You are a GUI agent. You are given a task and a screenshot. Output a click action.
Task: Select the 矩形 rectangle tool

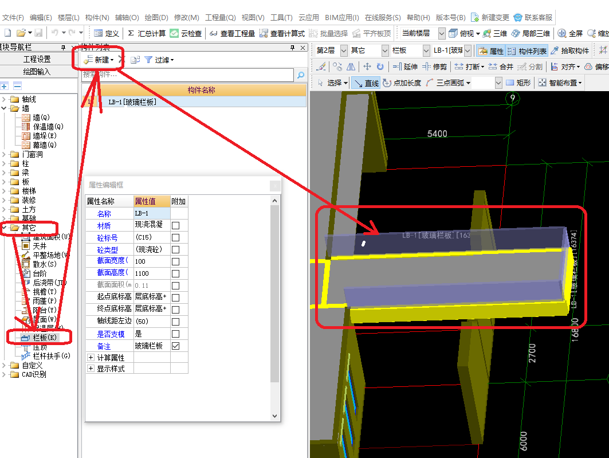[518, 83]
